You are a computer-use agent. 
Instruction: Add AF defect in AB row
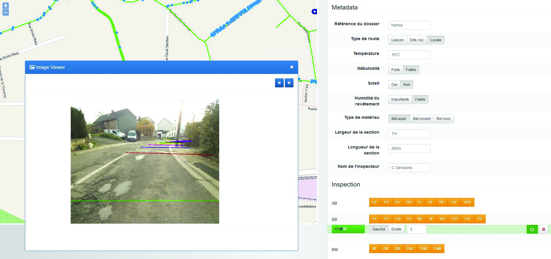click(431, 202)
